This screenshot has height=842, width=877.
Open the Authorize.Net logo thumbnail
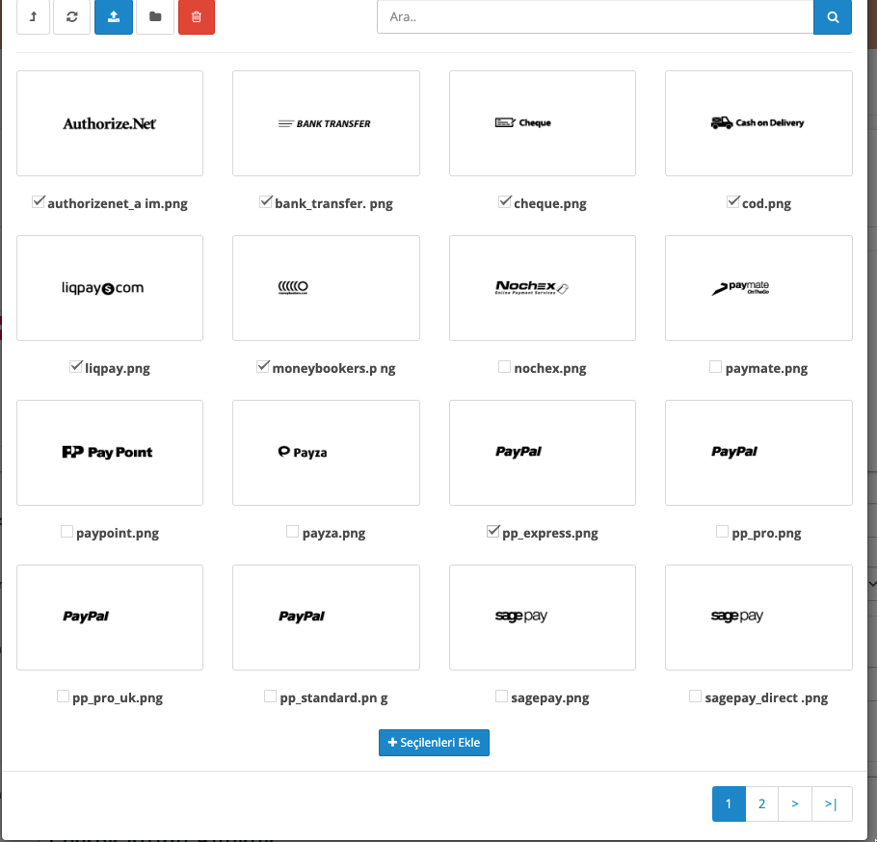click(110, 123)
